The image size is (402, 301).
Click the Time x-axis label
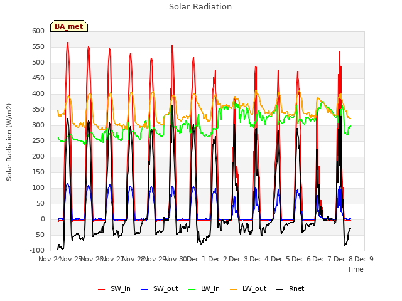click(x=356, y=269)
